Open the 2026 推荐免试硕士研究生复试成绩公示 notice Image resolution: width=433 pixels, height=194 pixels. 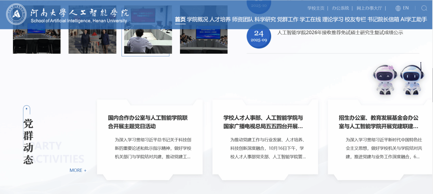click(x=340, y=33)
